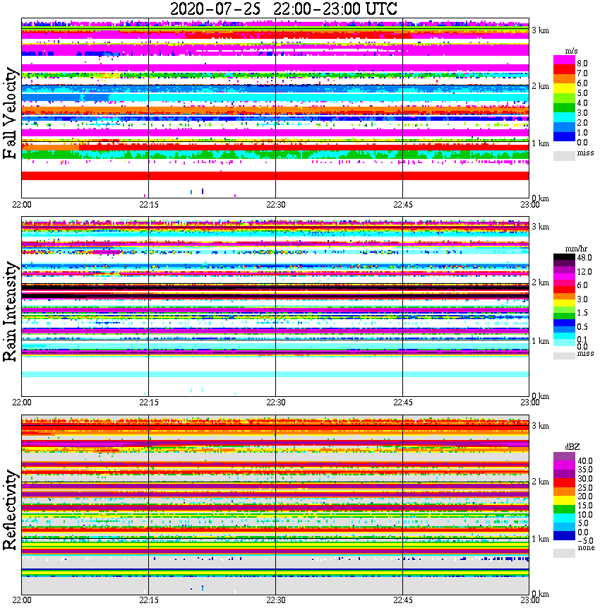Click the dark blue swatch in the mm/hr legend
This screenshot has height=613, width=600.
click(x=564, y=323)
